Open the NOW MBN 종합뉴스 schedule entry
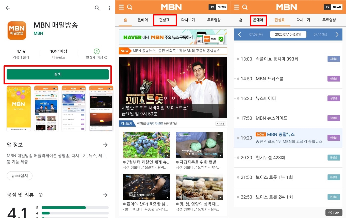The image size is (346, 218). tap(288, 138)
